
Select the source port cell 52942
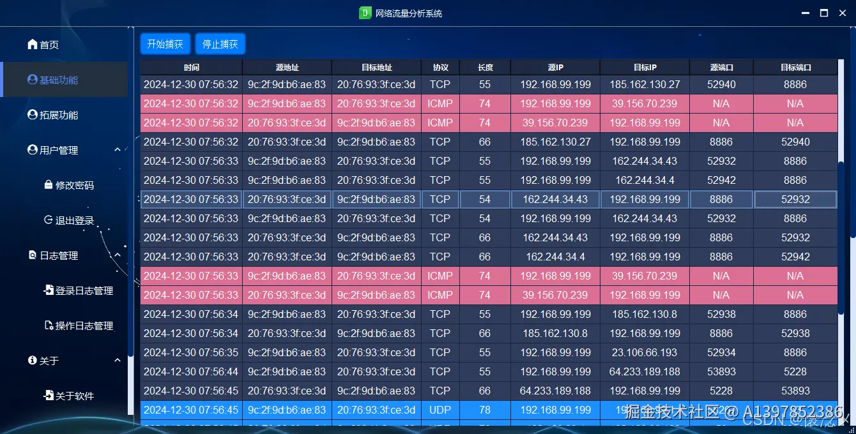721,180
